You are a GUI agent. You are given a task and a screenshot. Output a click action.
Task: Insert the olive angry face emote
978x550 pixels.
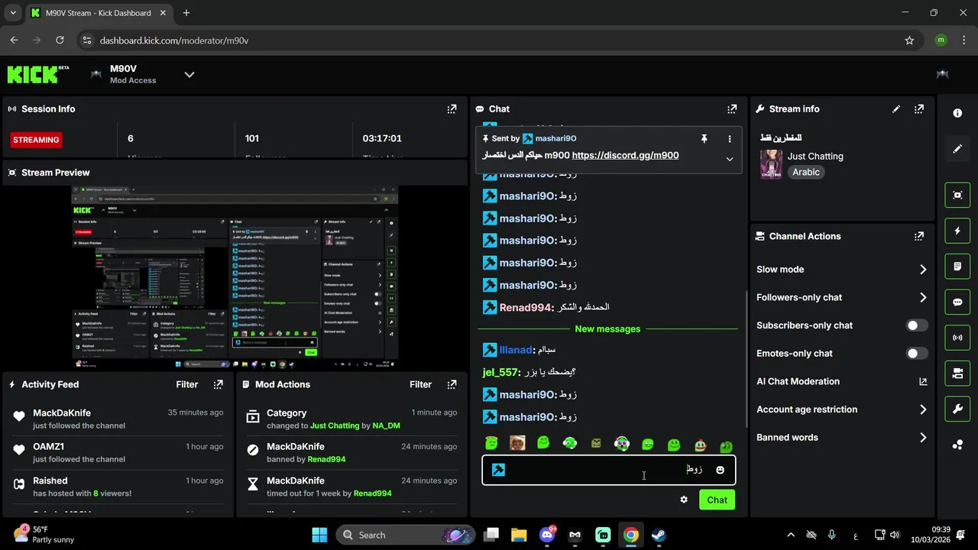[x=596, y=443]
